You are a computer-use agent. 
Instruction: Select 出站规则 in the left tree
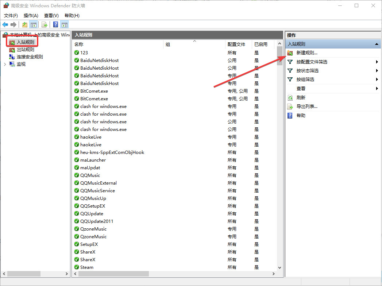pyautogui.click(x=25, y=50)
